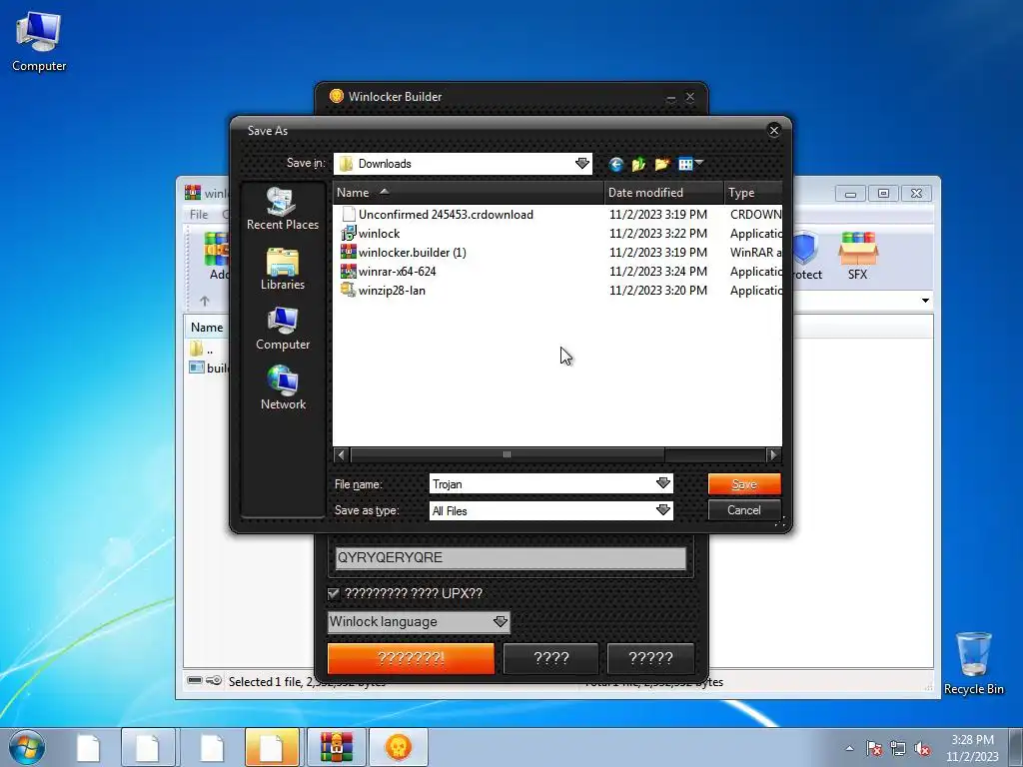Select the winzip28-lan file

tap(392, 291)
